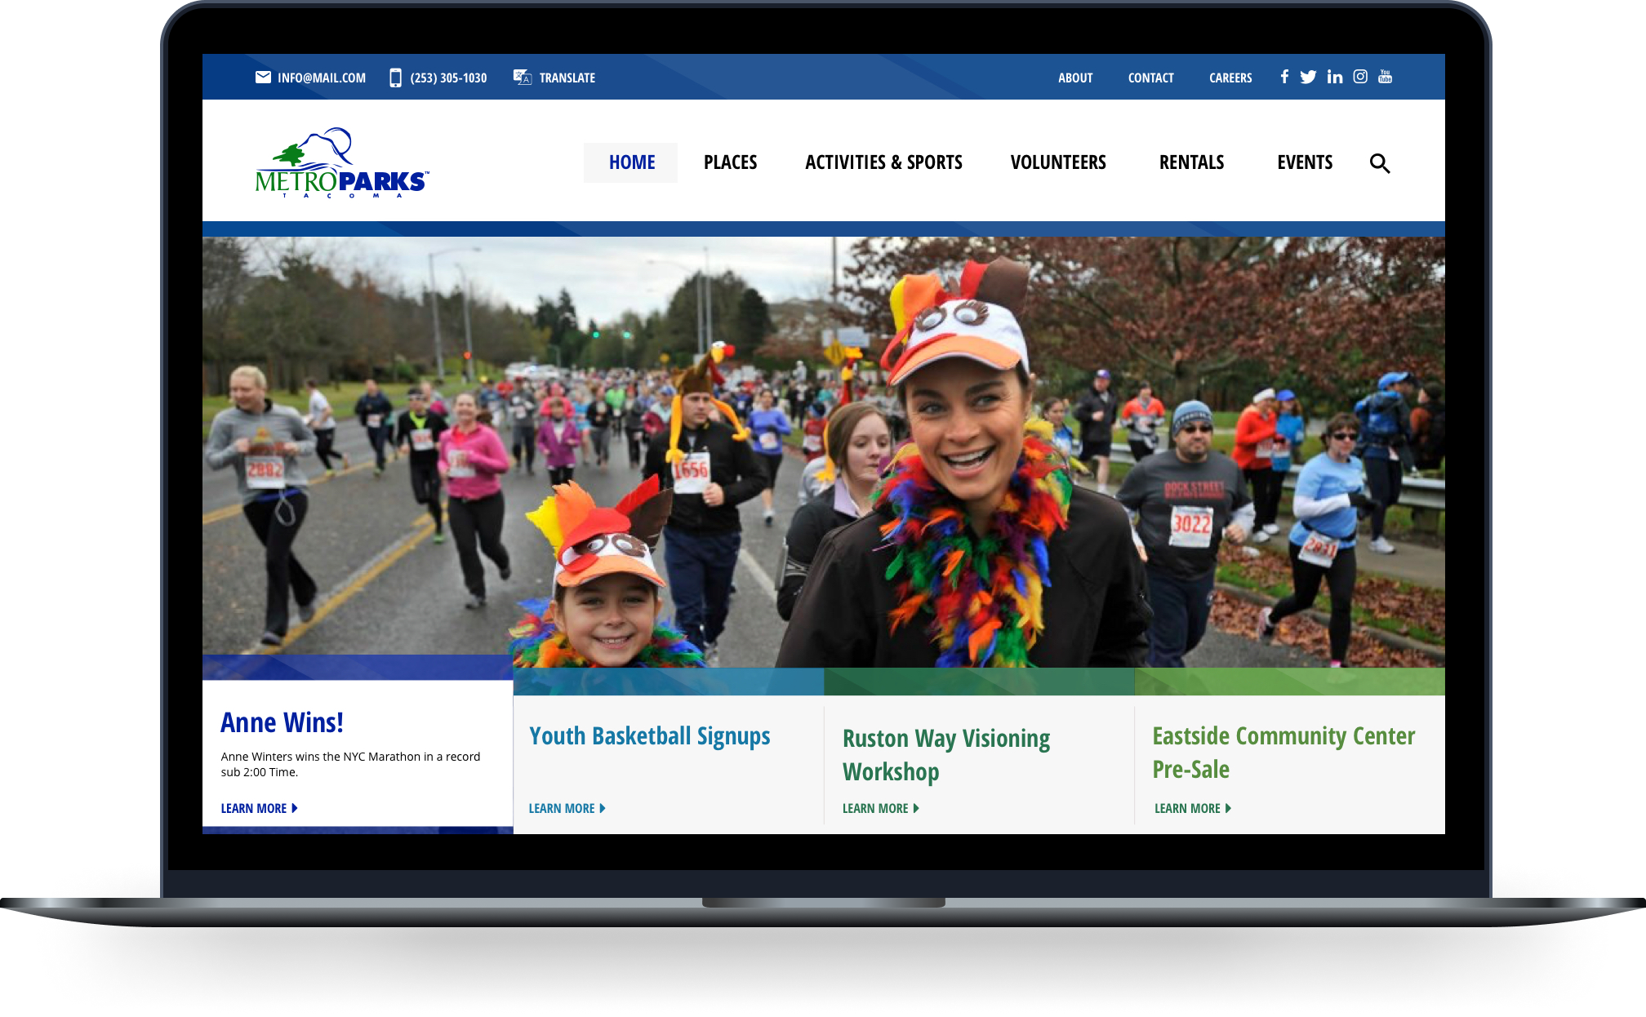Go to the Volunteers menu item
This screenshot has height=1017, width=1646.
click(1058, 162)
